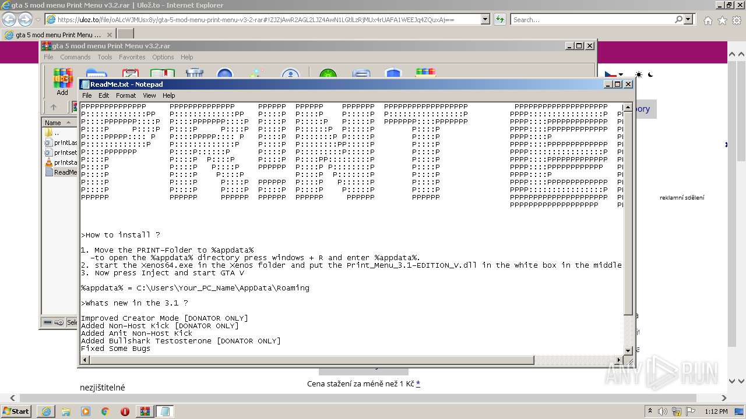Open Internet Explorer from taskbar
Viewport: 746px width, 419px height.
46,411
